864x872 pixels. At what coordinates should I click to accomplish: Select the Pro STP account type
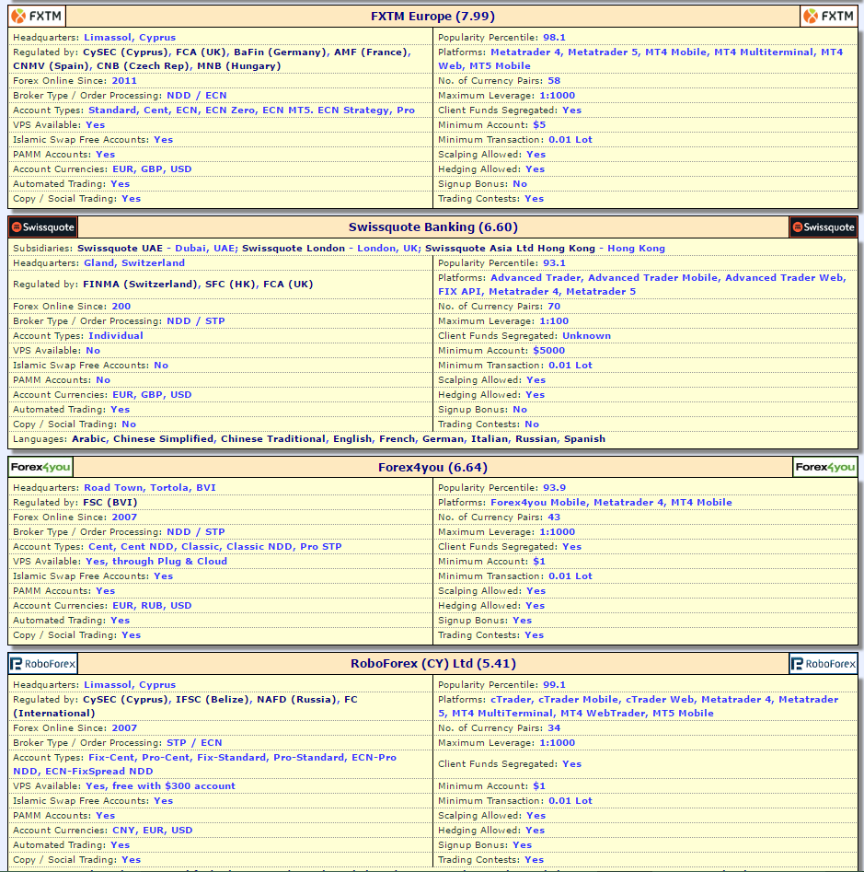click(320, 547)
